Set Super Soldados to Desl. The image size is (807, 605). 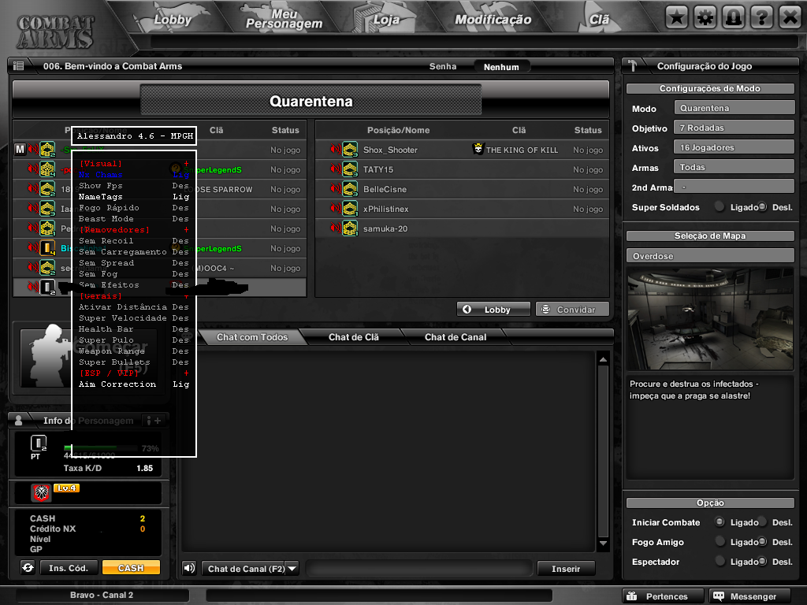click(762, 207)
